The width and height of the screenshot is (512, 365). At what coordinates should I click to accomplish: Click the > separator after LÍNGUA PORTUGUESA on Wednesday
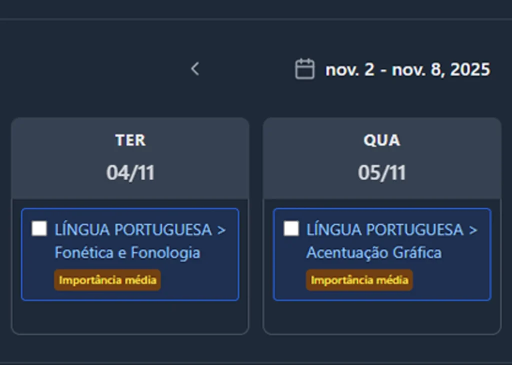(x=473, y=230)
